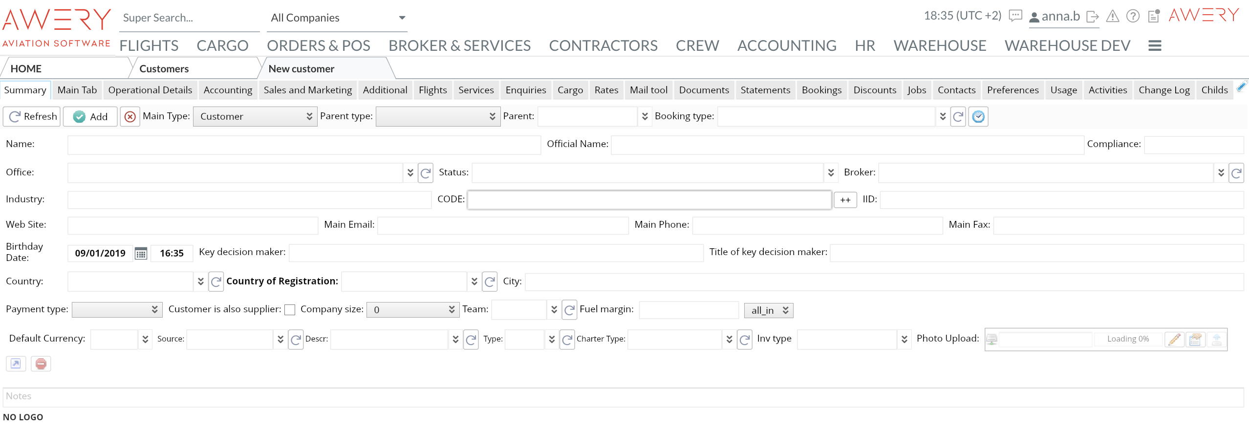Viewport: 1249px width, 433px height.
Task: Open the chat messages icon in header
Action: tap(1015, 16)
